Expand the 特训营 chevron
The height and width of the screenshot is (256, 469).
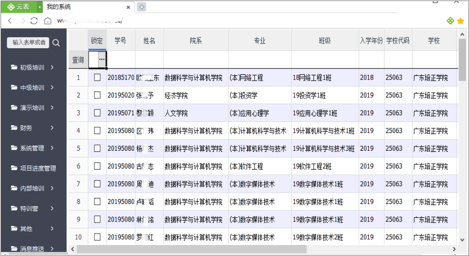coord(52,208)
